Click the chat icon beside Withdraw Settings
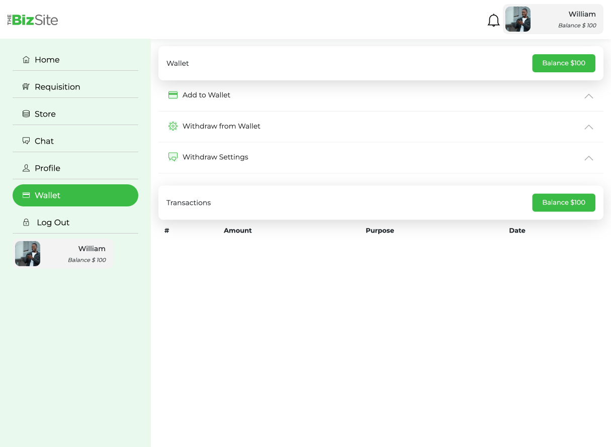611x447 pixels. point(173,157)
